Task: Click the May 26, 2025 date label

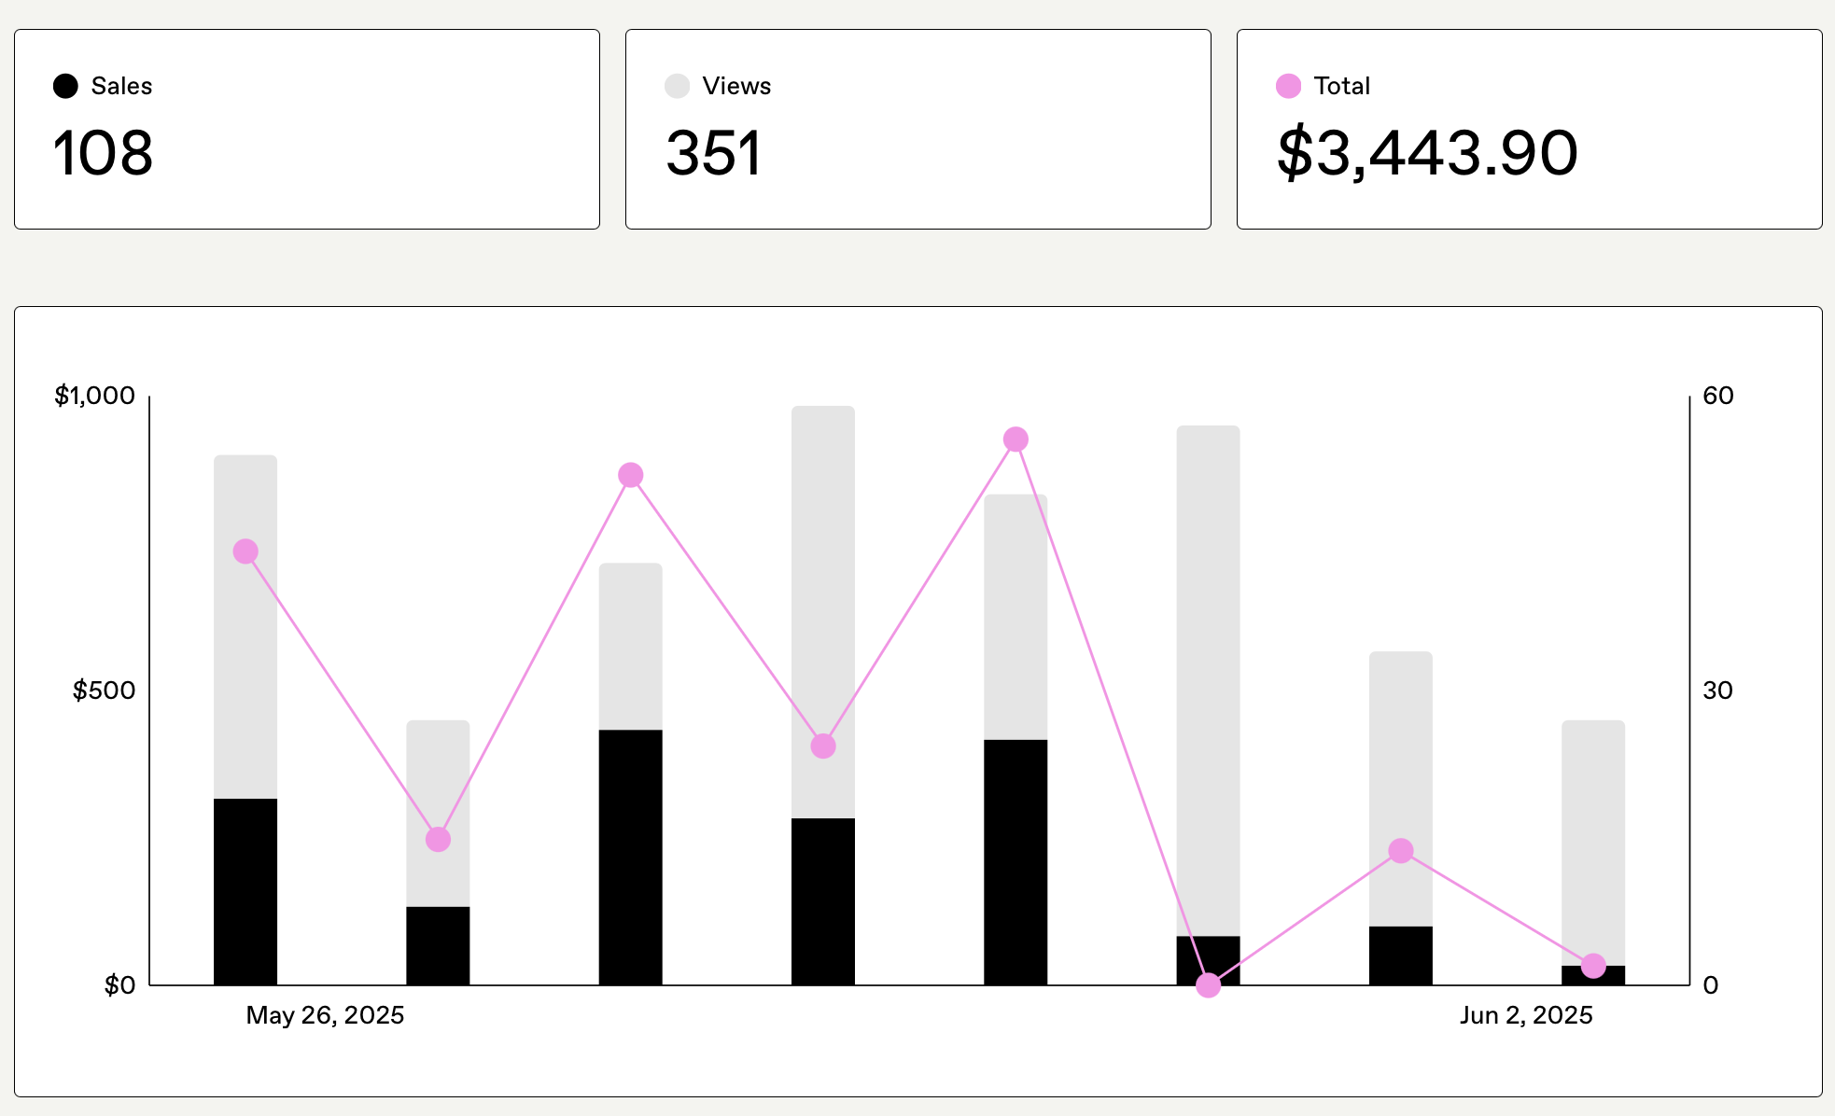Action: pos(325,1015)
